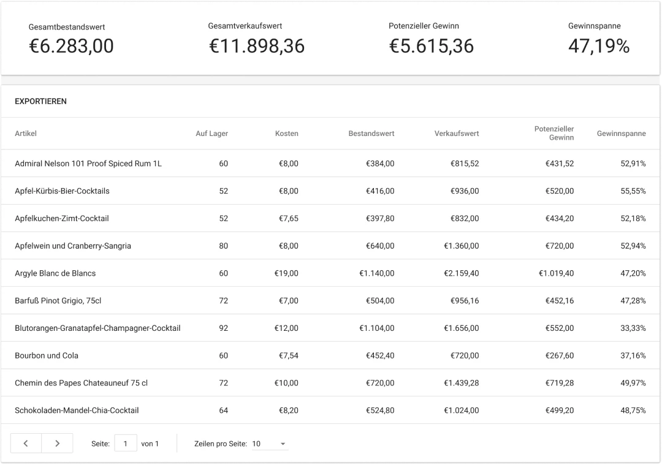Viewport: 662px width, 465px height.
Task: Select the Admiral Nelson 101 Proof Spiced Rum row
Action: tap(88, 164)
